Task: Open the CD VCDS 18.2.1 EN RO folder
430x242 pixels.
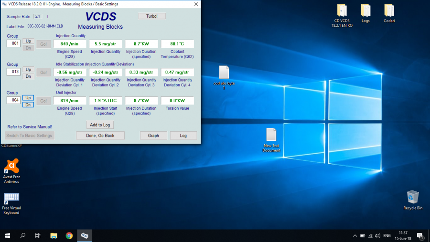Action: [342, 11]
